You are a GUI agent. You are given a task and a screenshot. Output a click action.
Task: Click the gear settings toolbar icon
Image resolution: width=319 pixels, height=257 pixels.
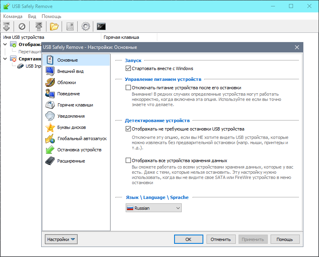coord(85,26)
